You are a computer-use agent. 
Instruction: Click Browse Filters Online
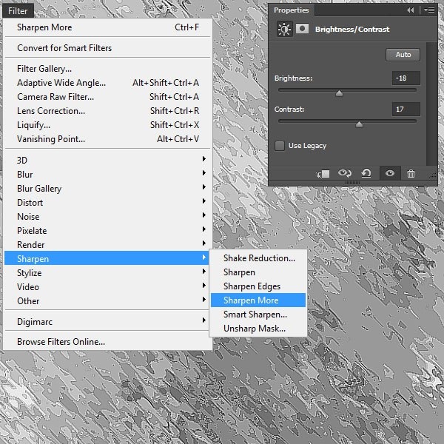click(x=107, y=342)
